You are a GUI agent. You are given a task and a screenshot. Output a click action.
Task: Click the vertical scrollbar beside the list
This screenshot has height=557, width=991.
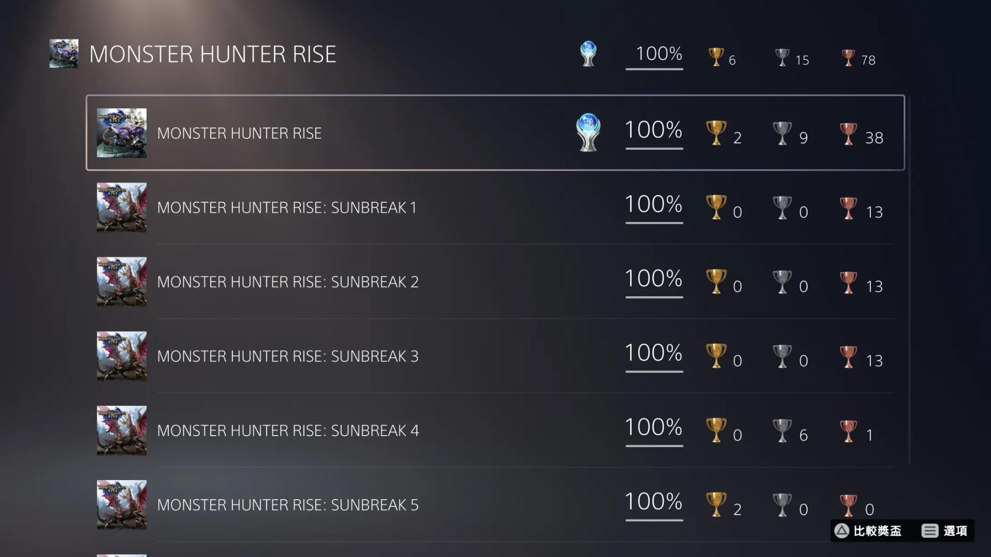point(909,280)
